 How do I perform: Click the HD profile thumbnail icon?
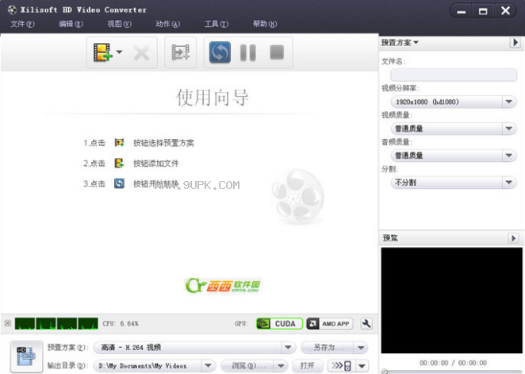click(26, 357)
